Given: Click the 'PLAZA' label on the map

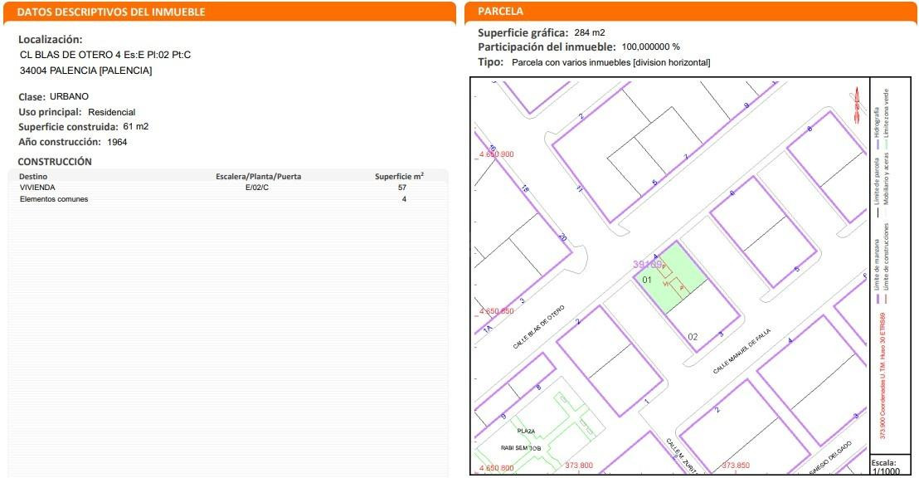Looking at the screenshot, I should [526, 431].
